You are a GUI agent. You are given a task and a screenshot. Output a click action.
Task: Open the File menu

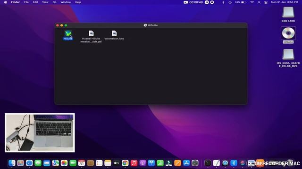pos(26,2)
